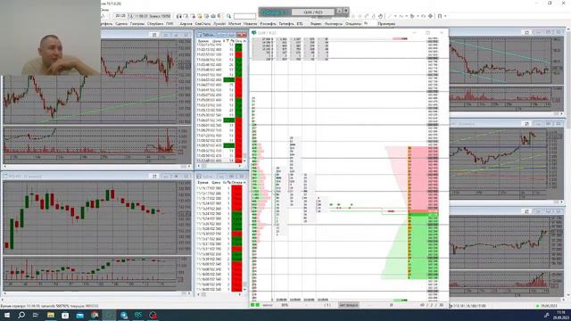Image resolution: width=571 pixels, height=321 pixels.
Task: Switch to the Сбербанк tab
Action: (x=155, y=24)
